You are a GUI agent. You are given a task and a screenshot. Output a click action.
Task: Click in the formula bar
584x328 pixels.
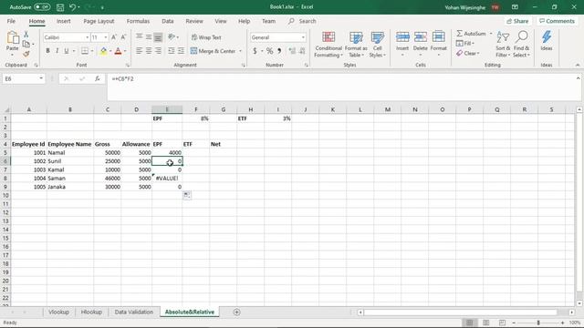(340, 87)
